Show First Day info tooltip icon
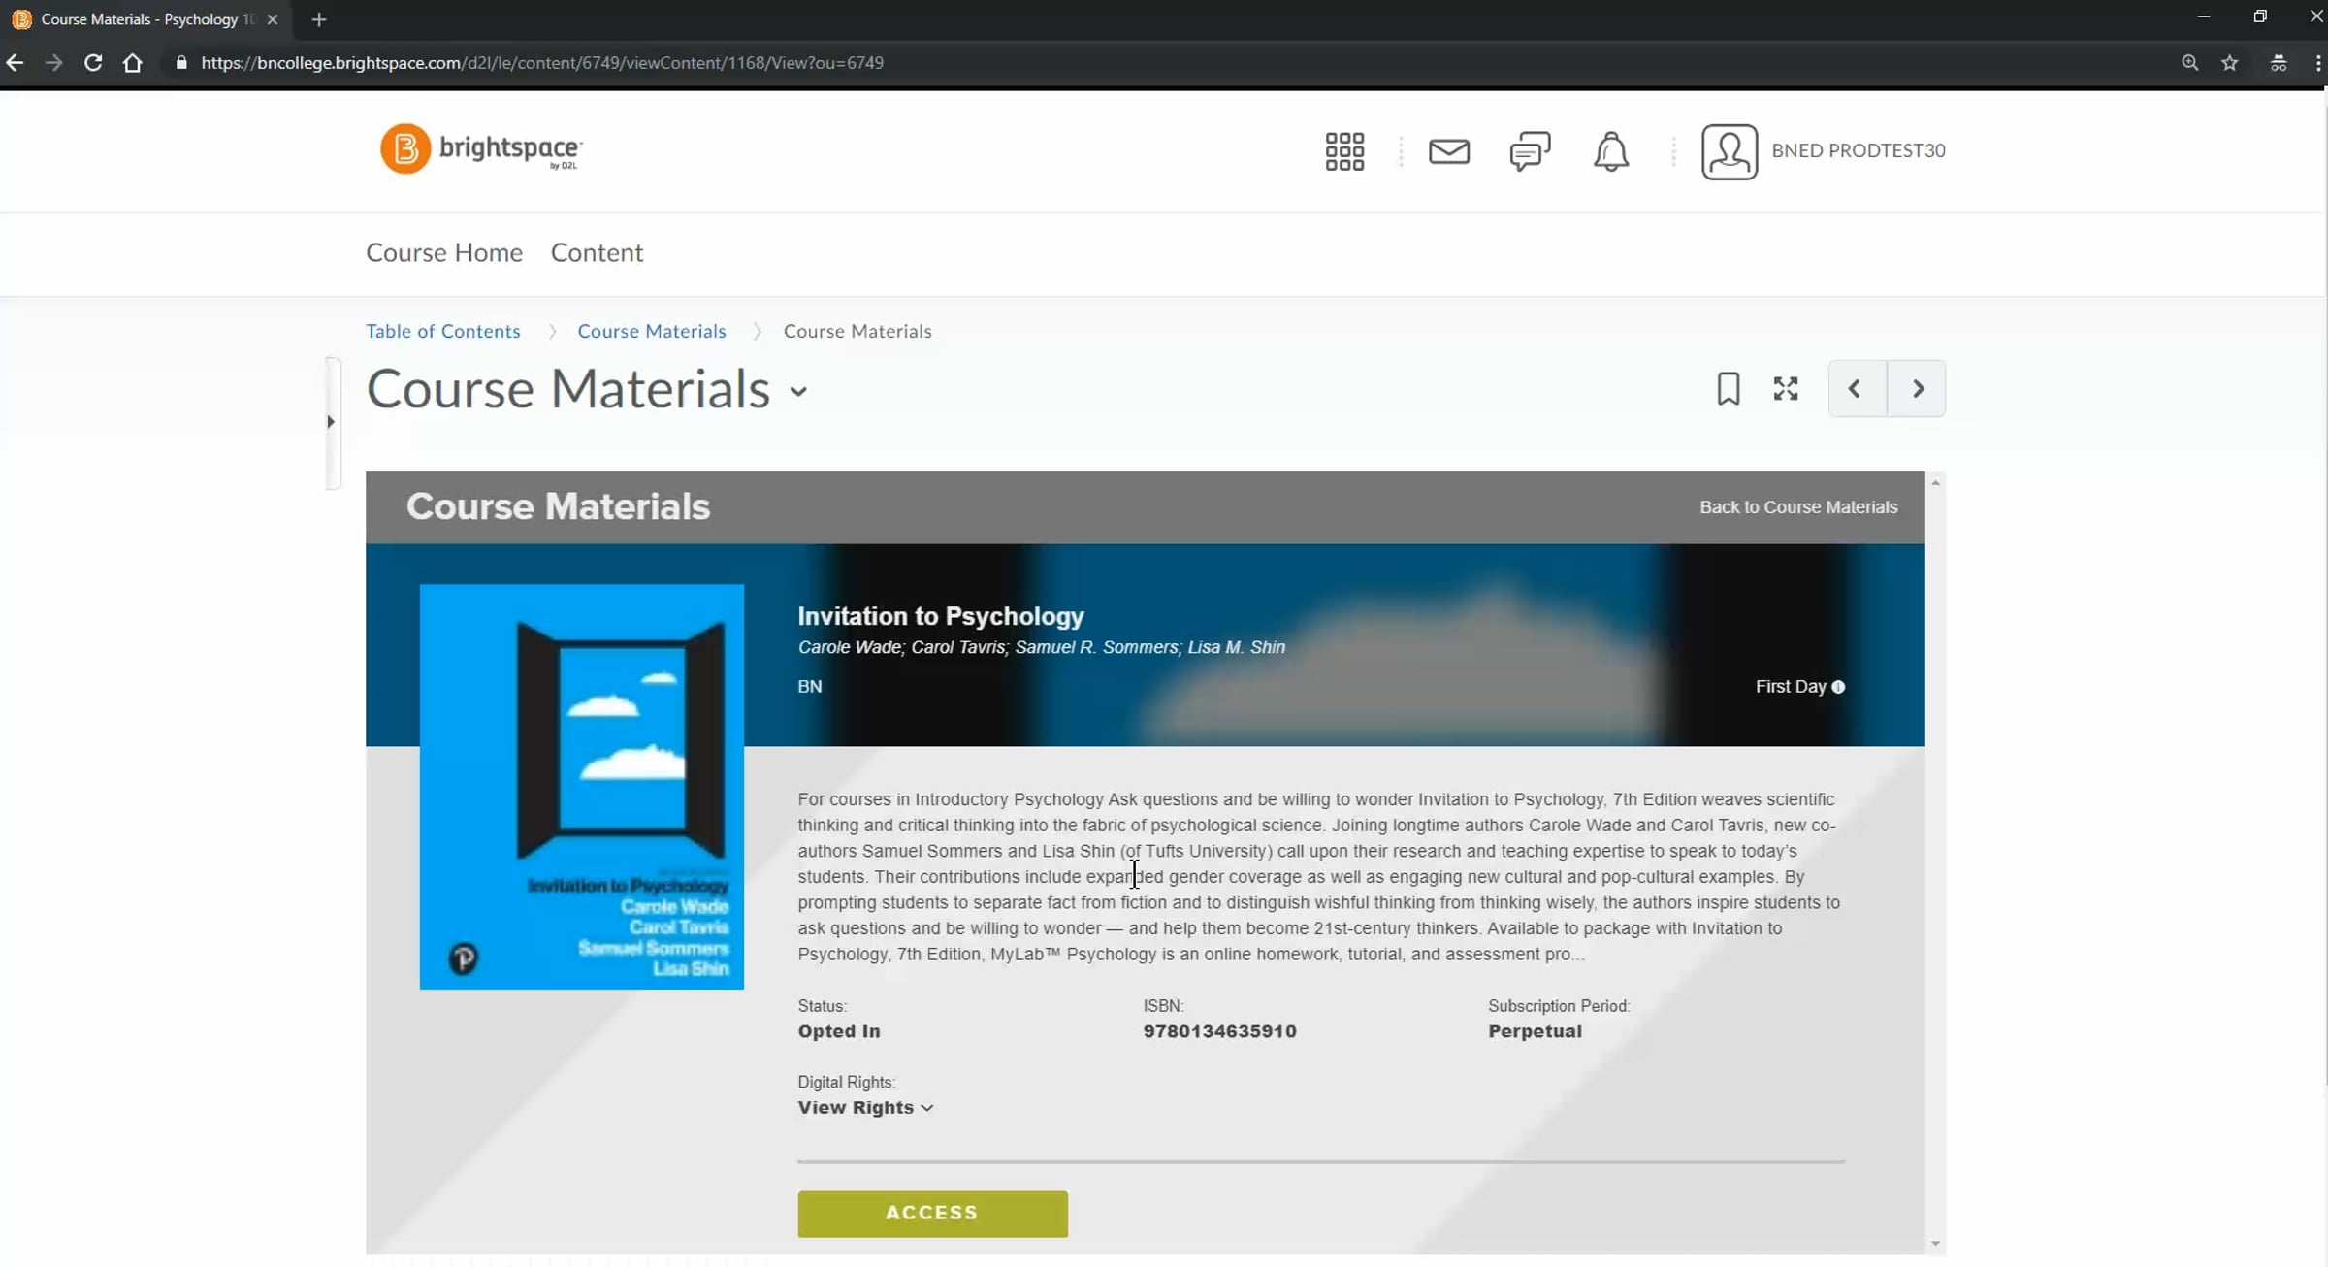The image size is (2328, 1267). pyautogui.click(x=1838, y=687)
